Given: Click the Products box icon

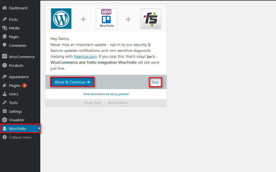Looking at the screenshot, I should tap(5, 65).
